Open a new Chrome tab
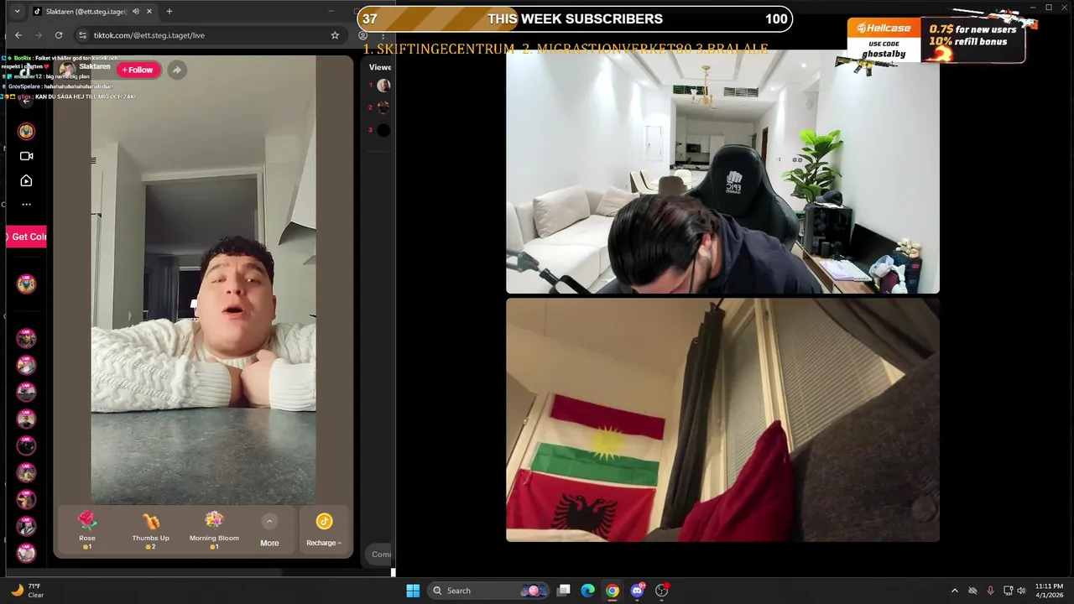 169,12
